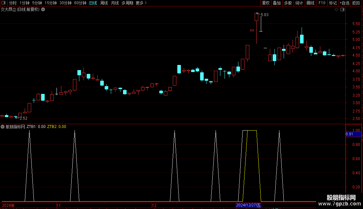363x209 pixels.
Task: Select the 1分钟 period tab
Action: [x=24, y=3]
